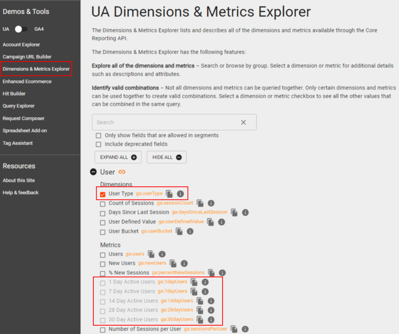
Task: Open 30 Day Active Users info
Action: click(211, 320)
